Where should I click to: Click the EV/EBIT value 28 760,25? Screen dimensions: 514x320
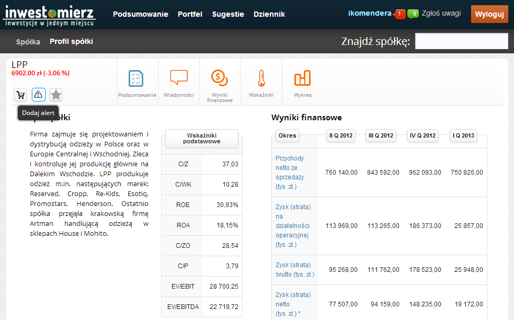(224, 286)
